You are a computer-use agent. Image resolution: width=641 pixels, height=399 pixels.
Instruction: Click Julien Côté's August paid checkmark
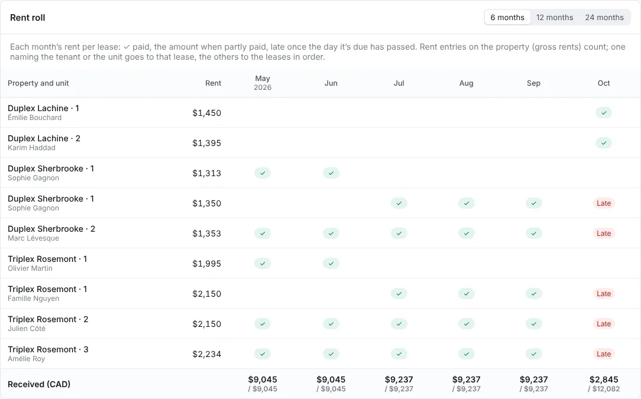[x=467, y=324]
